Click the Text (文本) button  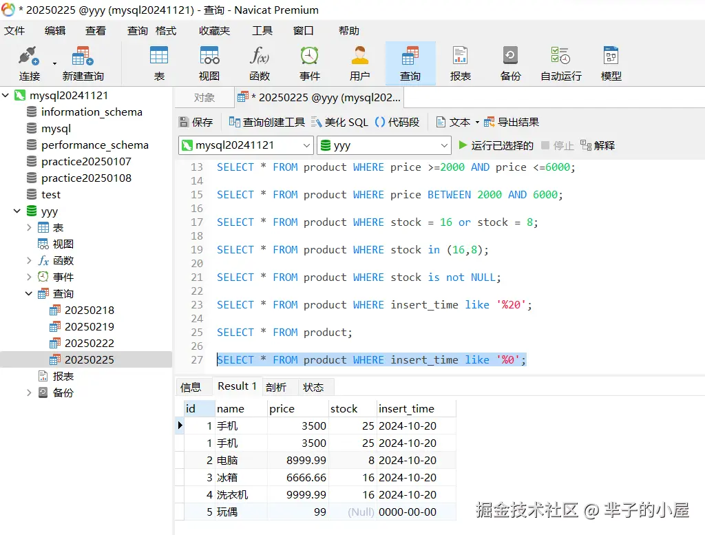[x=453, y=122]
